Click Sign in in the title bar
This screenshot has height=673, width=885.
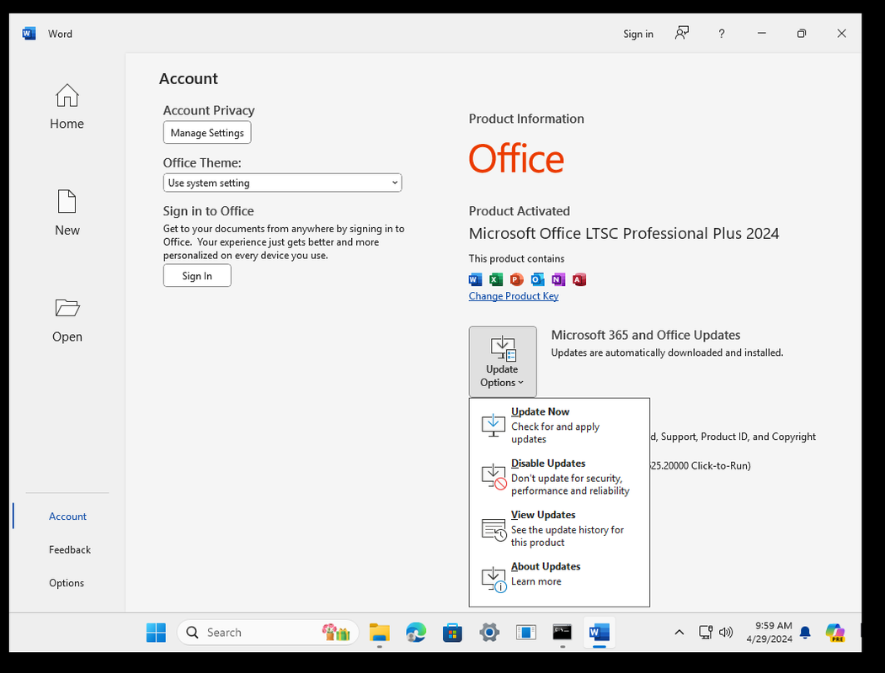[x=637, y=34]
